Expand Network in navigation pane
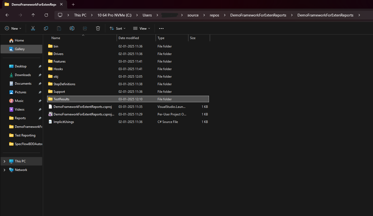This screenshot has width=373, height=216. click(4, 170)
